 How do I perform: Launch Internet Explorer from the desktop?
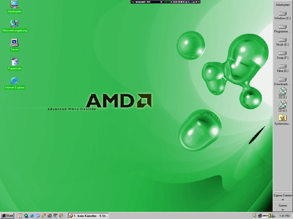click(15, 83)
